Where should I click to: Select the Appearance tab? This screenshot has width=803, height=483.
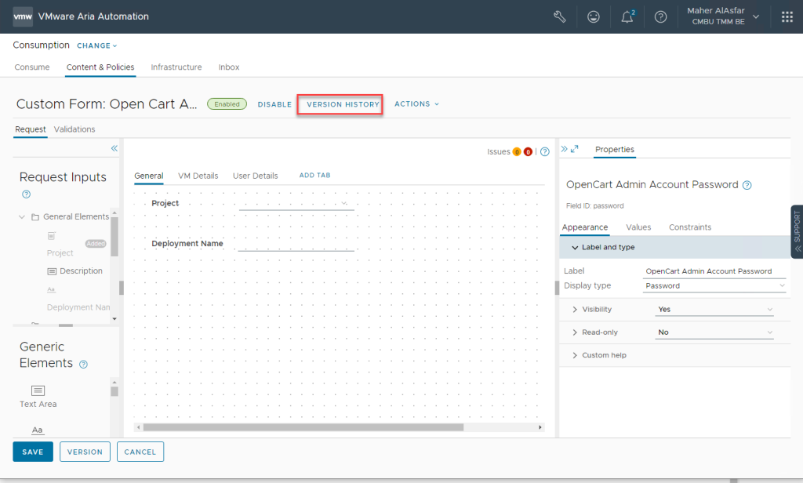(x=585, y=227)
